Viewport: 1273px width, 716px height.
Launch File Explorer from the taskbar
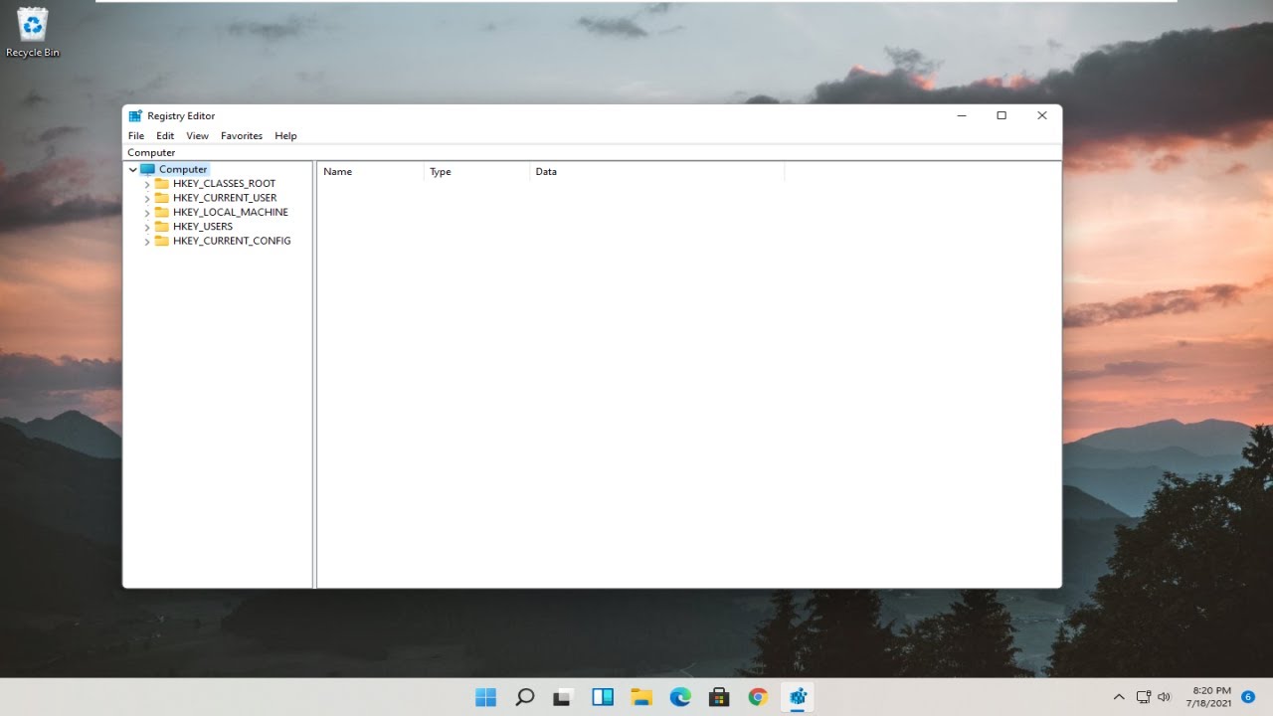(x=641, y=697)
